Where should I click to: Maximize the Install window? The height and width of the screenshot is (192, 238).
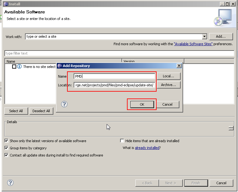coord(227,4)
